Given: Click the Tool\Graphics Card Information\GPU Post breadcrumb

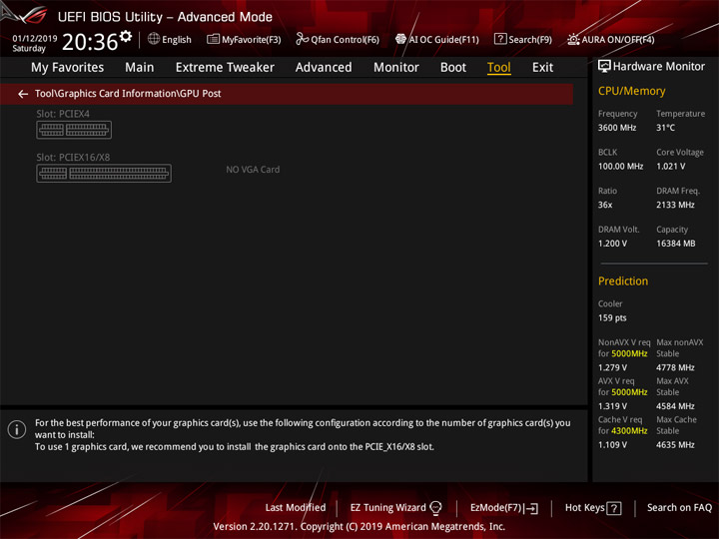Looking at the screenshot, I should (x=128, y=94).
